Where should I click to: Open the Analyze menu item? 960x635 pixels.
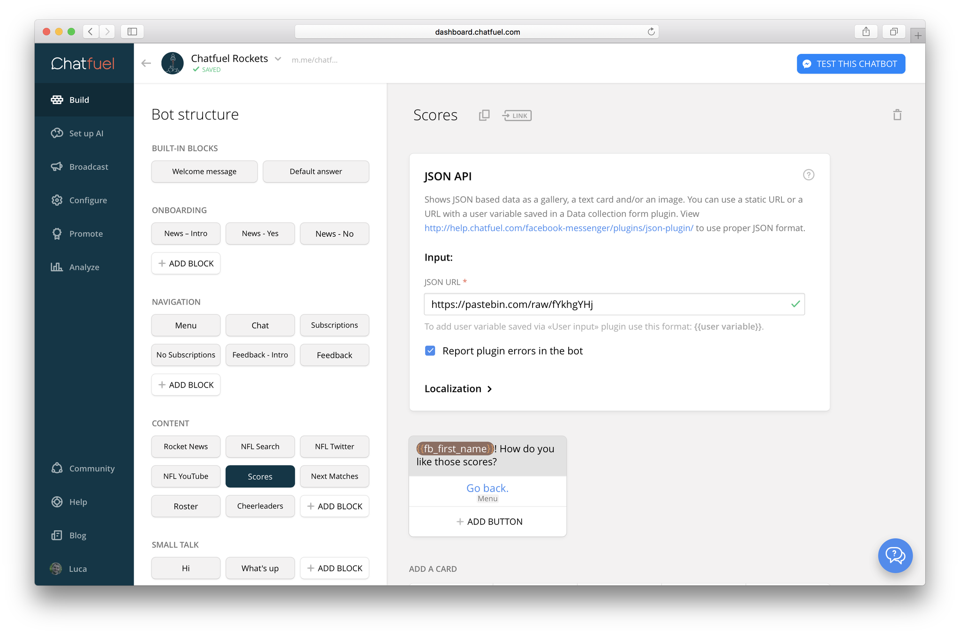(84, 267)
